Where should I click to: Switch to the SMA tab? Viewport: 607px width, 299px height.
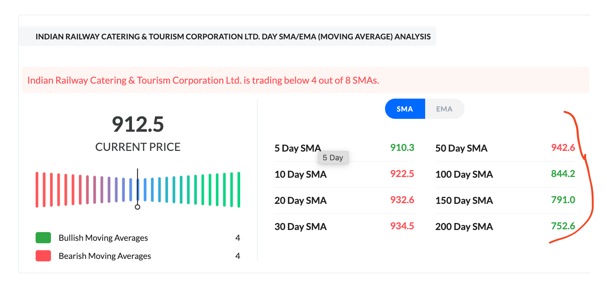405,109
